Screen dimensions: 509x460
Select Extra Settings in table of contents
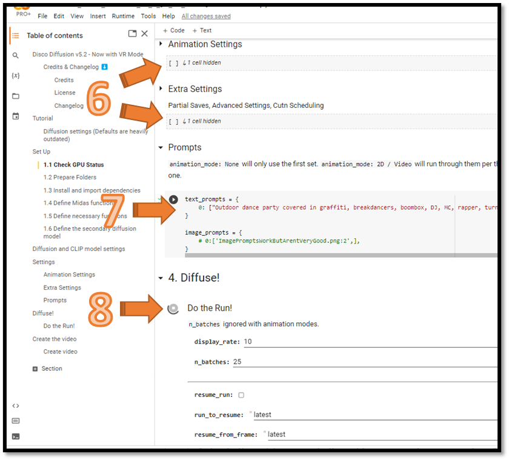62,288
